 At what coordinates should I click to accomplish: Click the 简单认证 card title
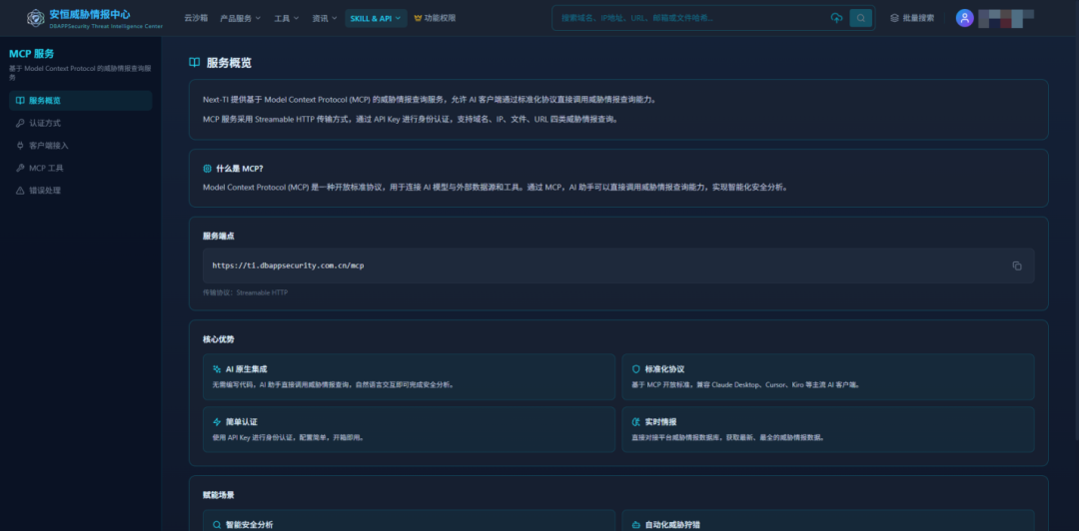tap(242, 421)
